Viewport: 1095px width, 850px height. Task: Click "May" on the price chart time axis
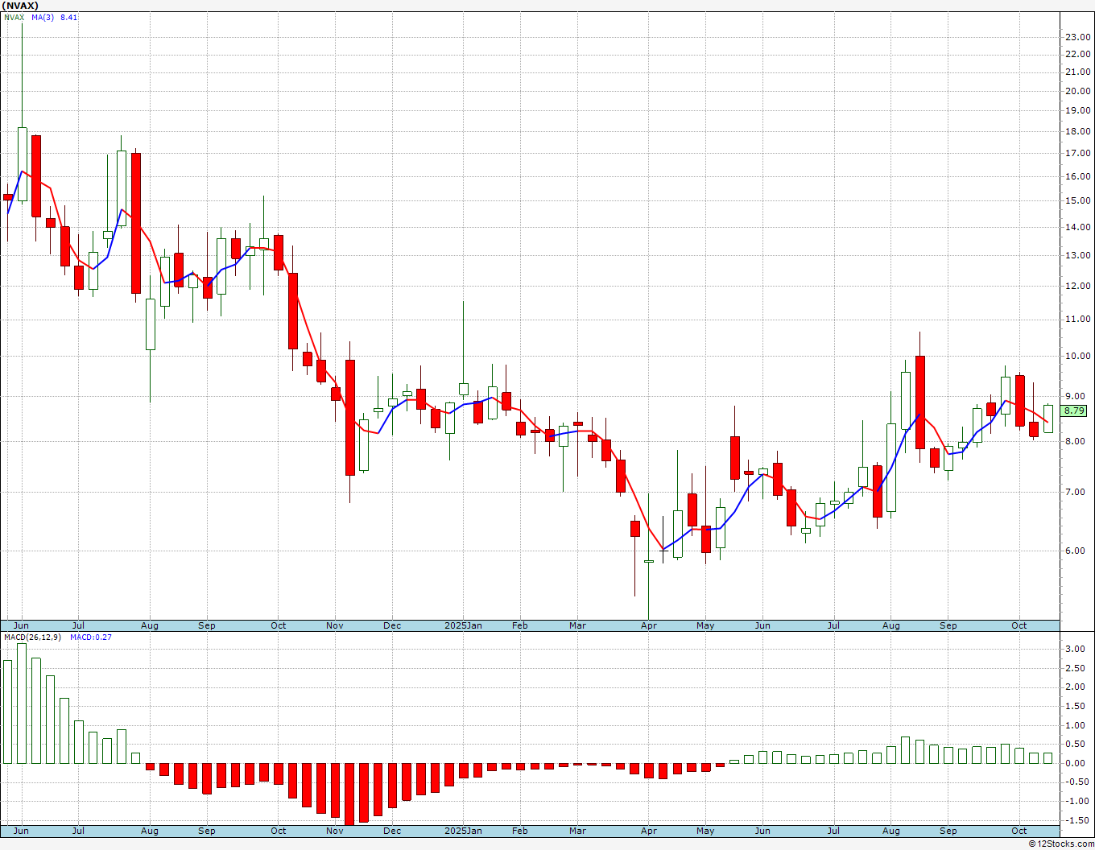click(x=705, y=625)
